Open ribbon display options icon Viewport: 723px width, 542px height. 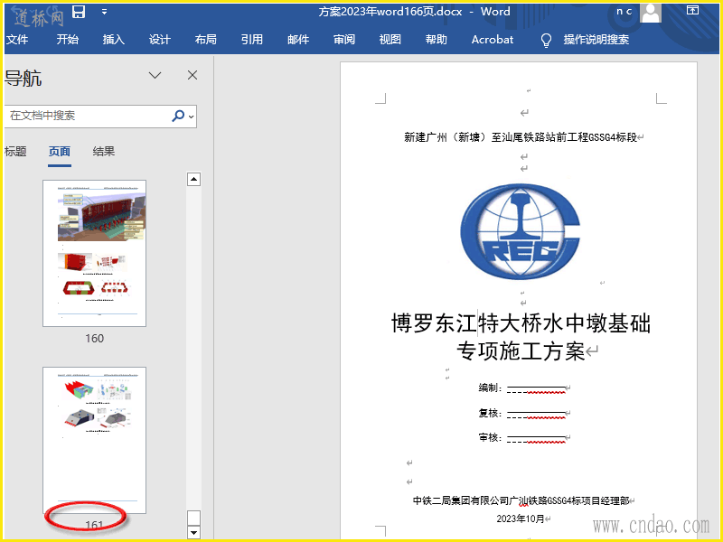(692, 10)
